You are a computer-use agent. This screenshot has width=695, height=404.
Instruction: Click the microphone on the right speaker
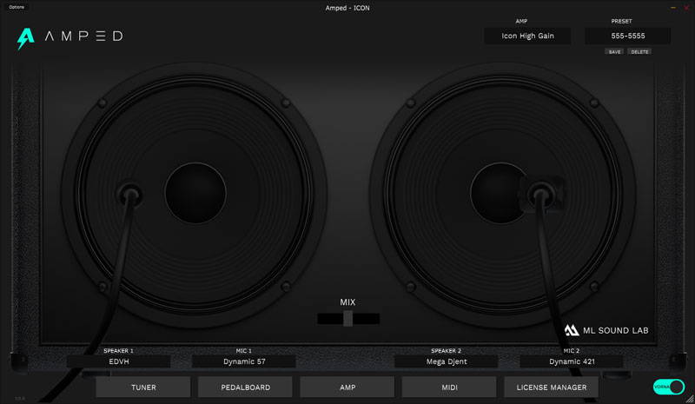541,195
